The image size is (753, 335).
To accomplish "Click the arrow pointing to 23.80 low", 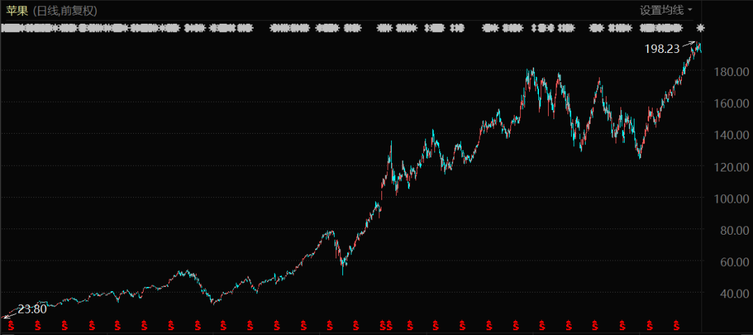I will coord(9,315).
